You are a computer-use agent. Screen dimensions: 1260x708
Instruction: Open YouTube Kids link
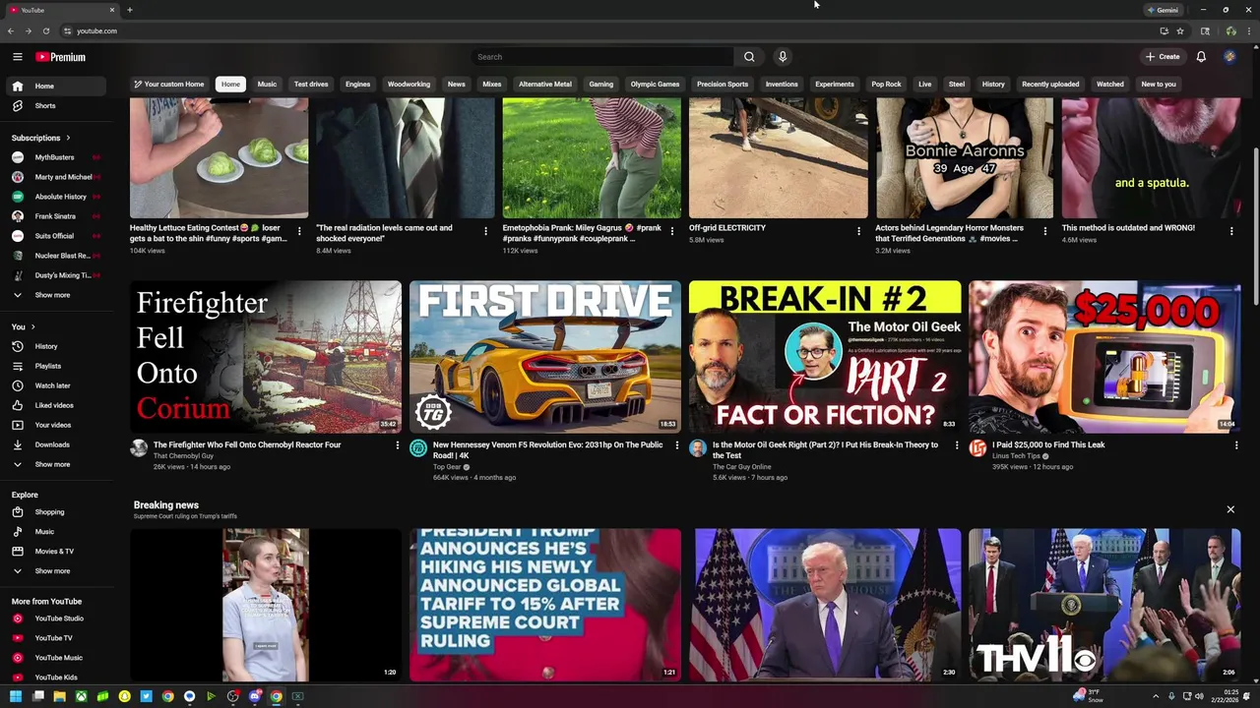[x=55, y=678]
